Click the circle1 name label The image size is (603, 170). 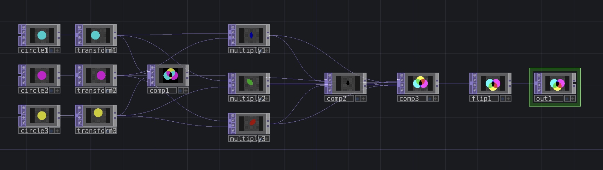pyautogui.click(x=34, y=50)
